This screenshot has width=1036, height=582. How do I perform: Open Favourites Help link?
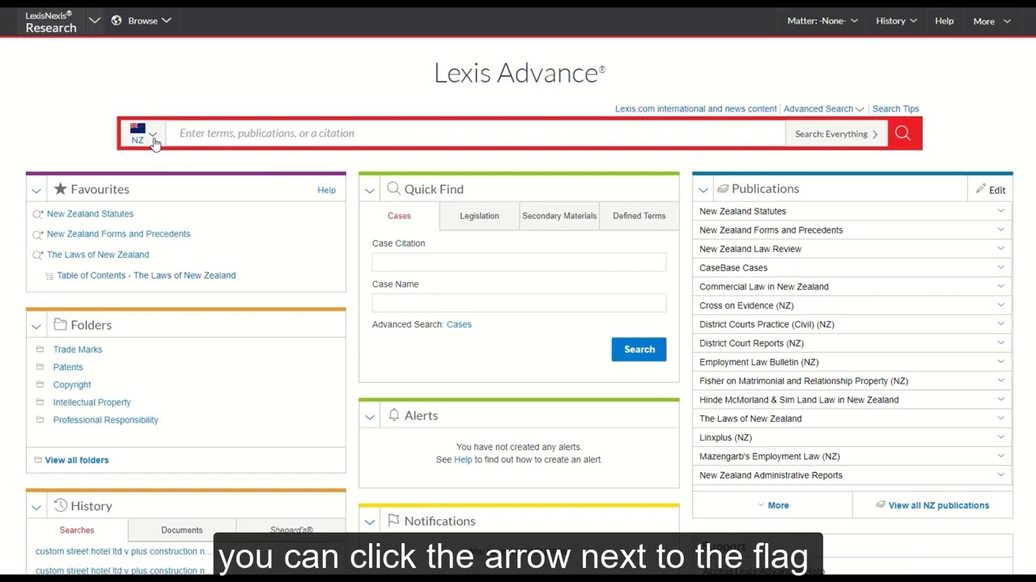click(326, 190)
